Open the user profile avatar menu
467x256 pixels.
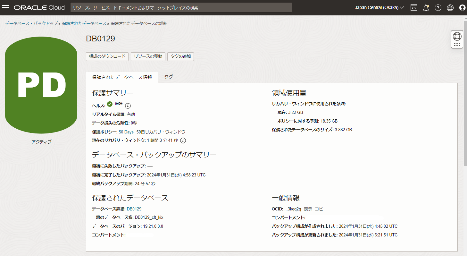pyautogui.click(x=462, y=8)
